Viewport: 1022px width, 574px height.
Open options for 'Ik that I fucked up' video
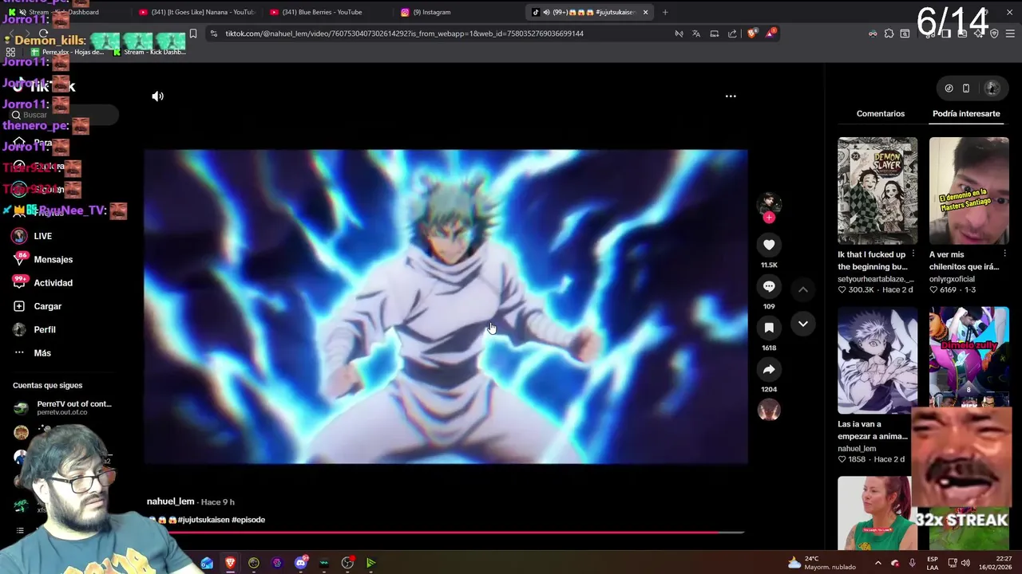point(913,254)
